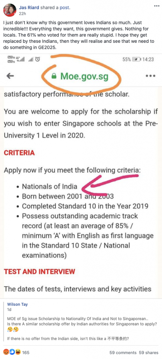Click the 22h timestamp
162x359 pixels.
coord(22,14)
